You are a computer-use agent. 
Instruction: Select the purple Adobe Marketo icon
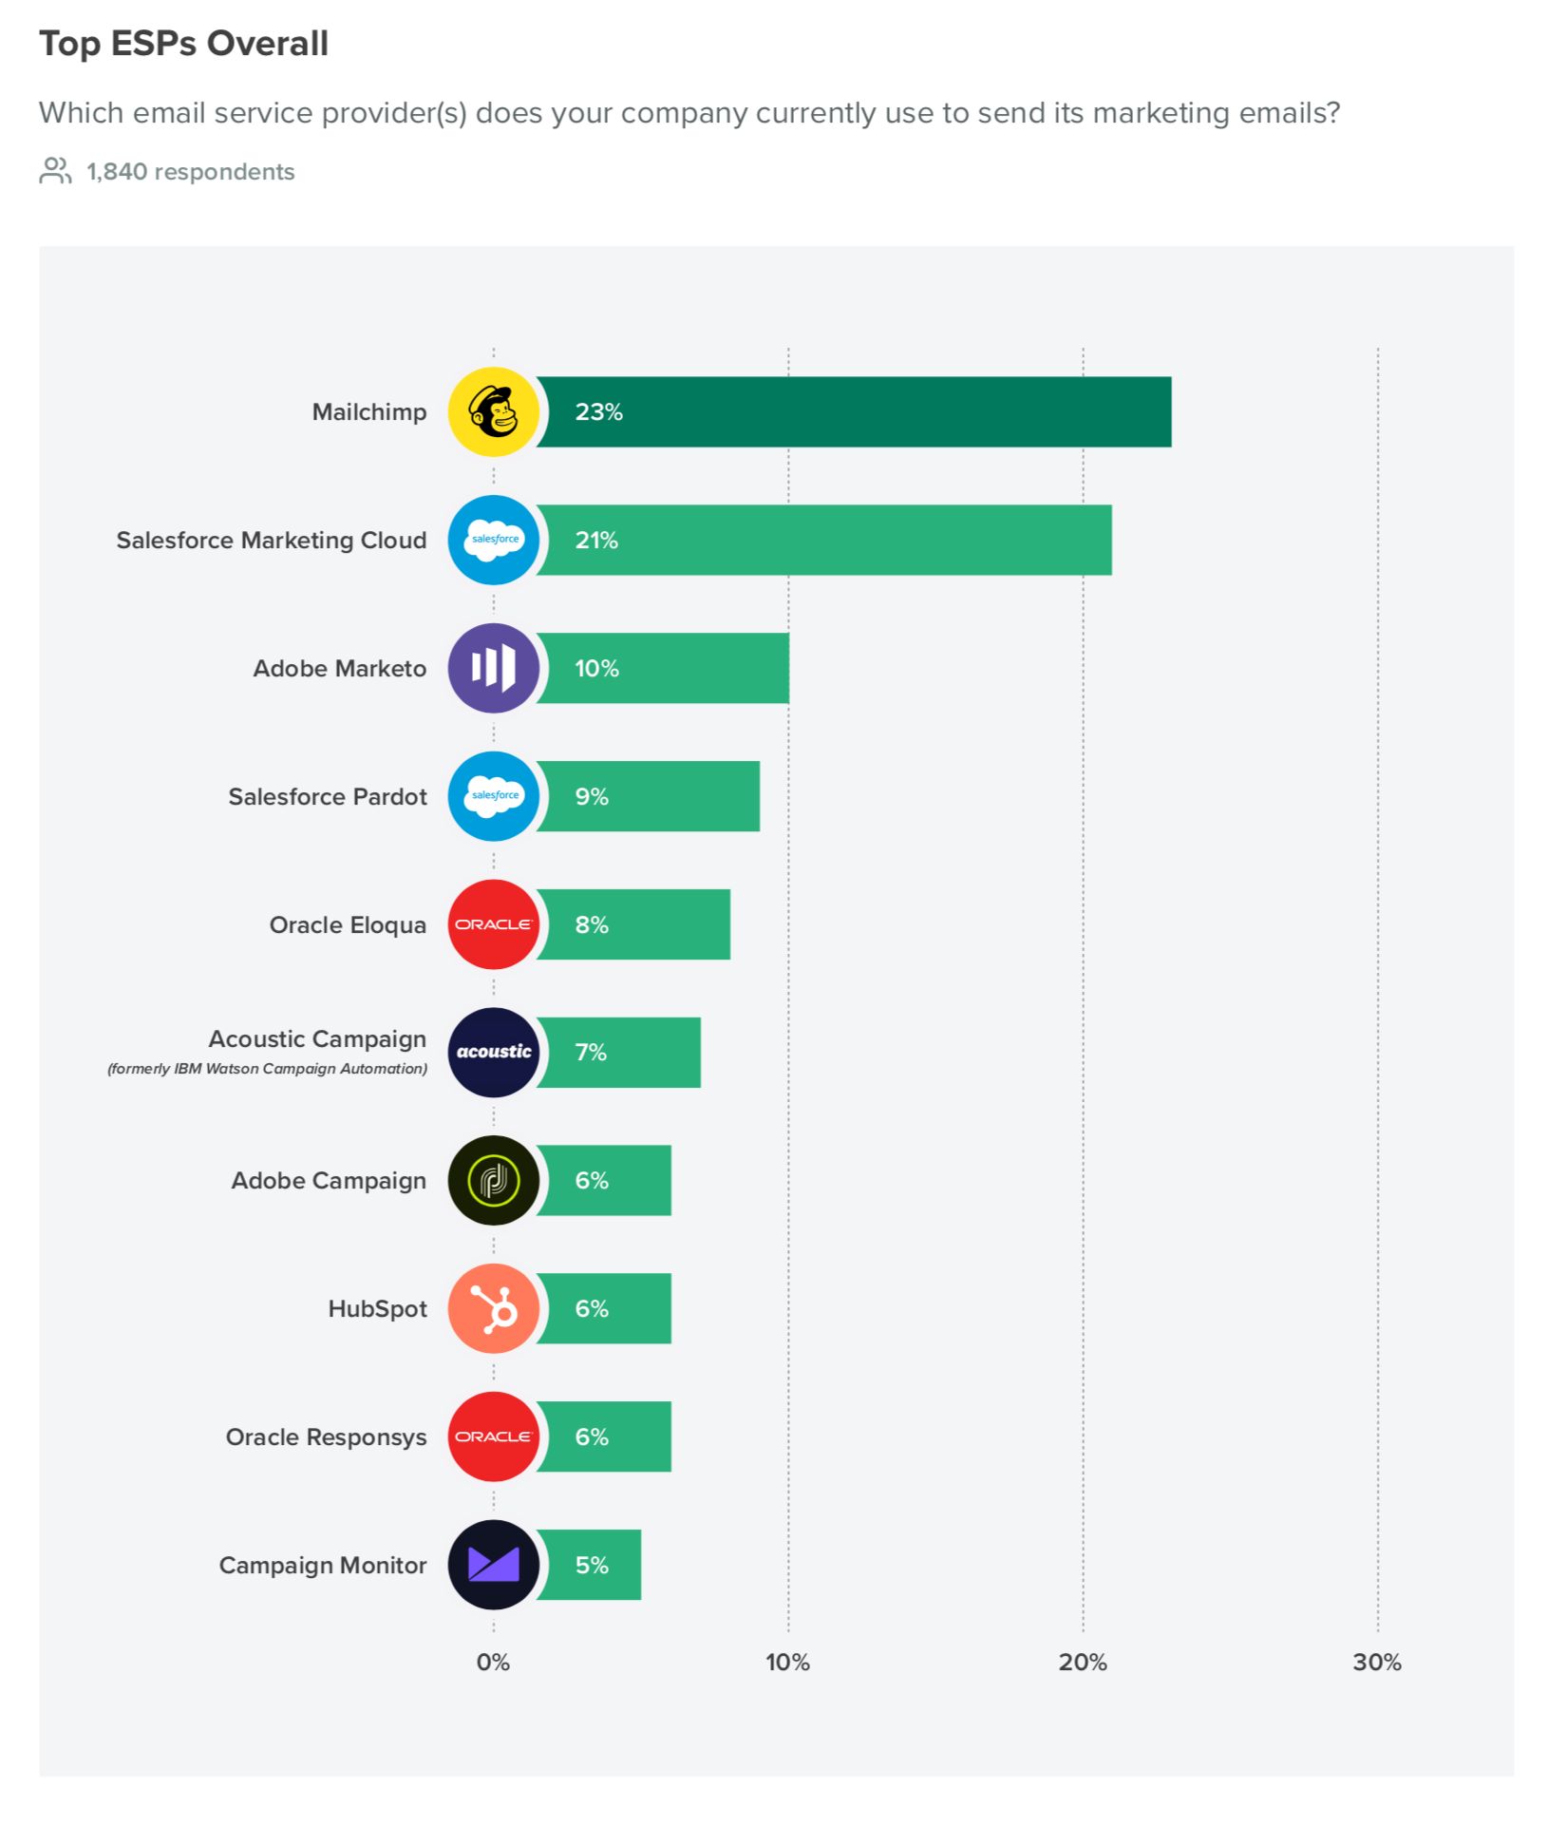click(493, 668)
